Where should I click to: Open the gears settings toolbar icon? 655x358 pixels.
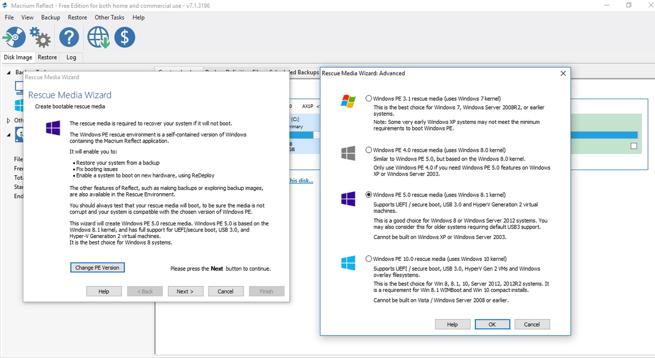(40, 37)
